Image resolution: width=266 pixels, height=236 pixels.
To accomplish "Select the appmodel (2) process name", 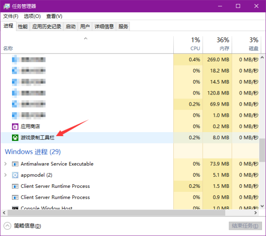I will coord(36,175).
